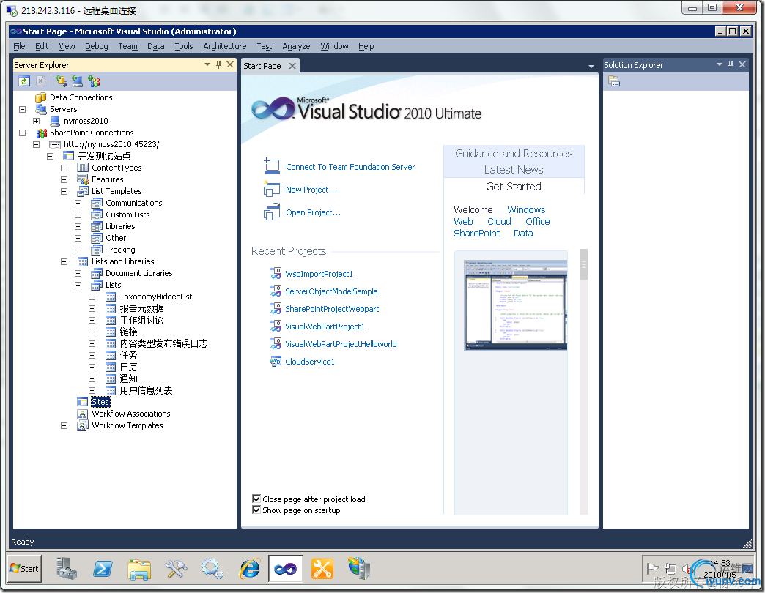The height and width of the screenshot is (593, 765).
Task: Click the Open Project icon on Start Page
Action: (271, 212)
